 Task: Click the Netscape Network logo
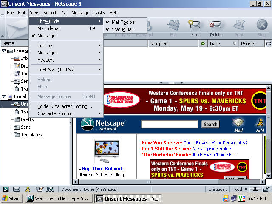click(x=104, y=124)
